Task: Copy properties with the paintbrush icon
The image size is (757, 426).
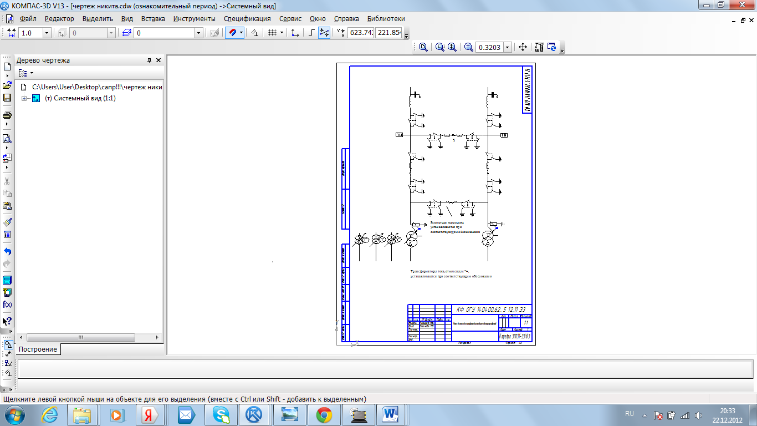Action: (7, 222)
